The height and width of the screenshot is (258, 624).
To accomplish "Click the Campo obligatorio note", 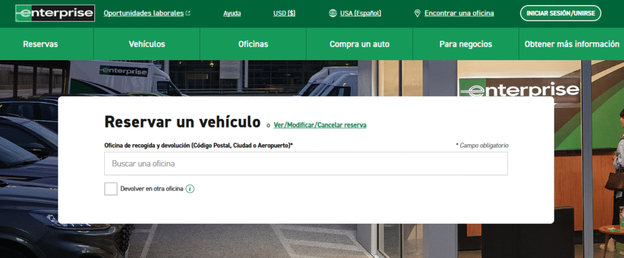I will pyautogui.click(x=482, y=146).
